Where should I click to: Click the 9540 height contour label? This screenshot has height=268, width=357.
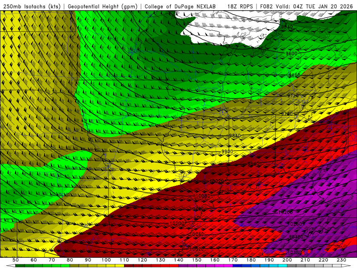[x=286, y=27]
